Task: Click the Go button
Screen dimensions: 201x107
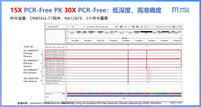Action: pos(116,27)
